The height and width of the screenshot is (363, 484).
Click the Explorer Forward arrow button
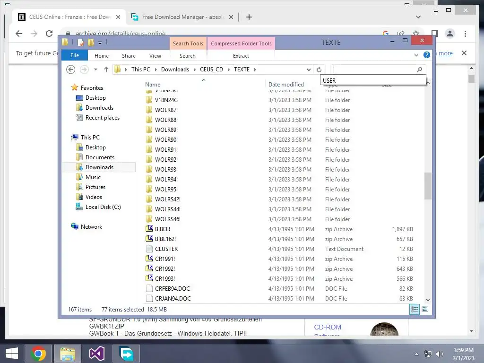[84, 69]
